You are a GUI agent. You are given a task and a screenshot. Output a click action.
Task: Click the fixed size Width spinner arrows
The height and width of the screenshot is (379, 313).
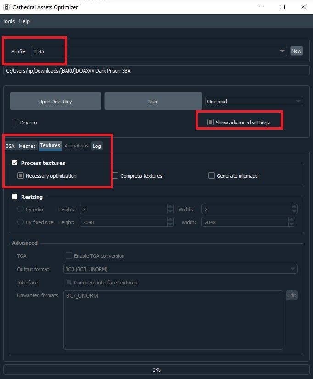click(x=291, y=222)
